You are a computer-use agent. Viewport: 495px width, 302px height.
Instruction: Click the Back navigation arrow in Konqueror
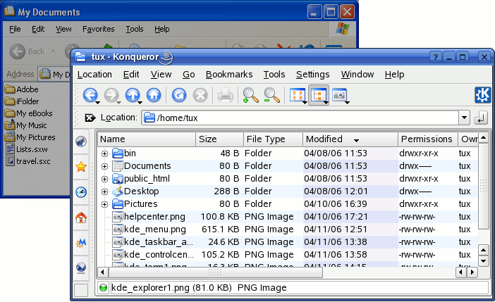(90, 95)
